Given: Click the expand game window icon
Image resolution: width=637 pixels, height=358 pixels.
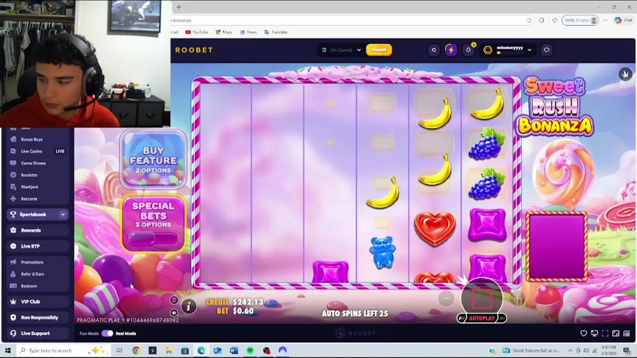Looking at the screenshot, I should 616,334.
